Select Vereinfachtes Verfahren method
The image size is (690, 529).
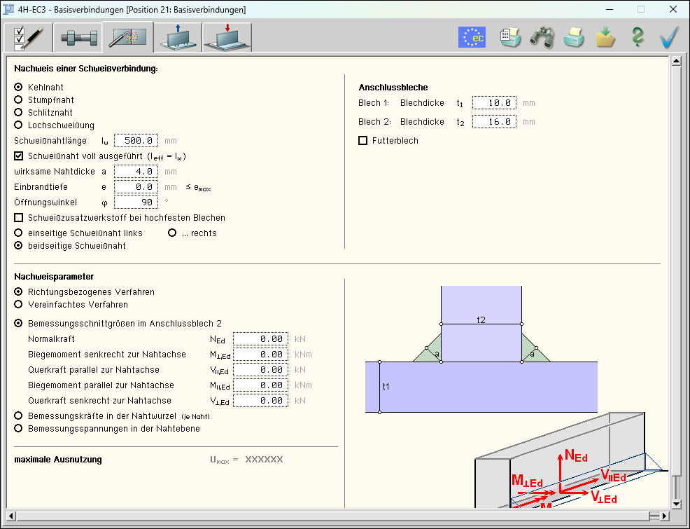point(19,305)
